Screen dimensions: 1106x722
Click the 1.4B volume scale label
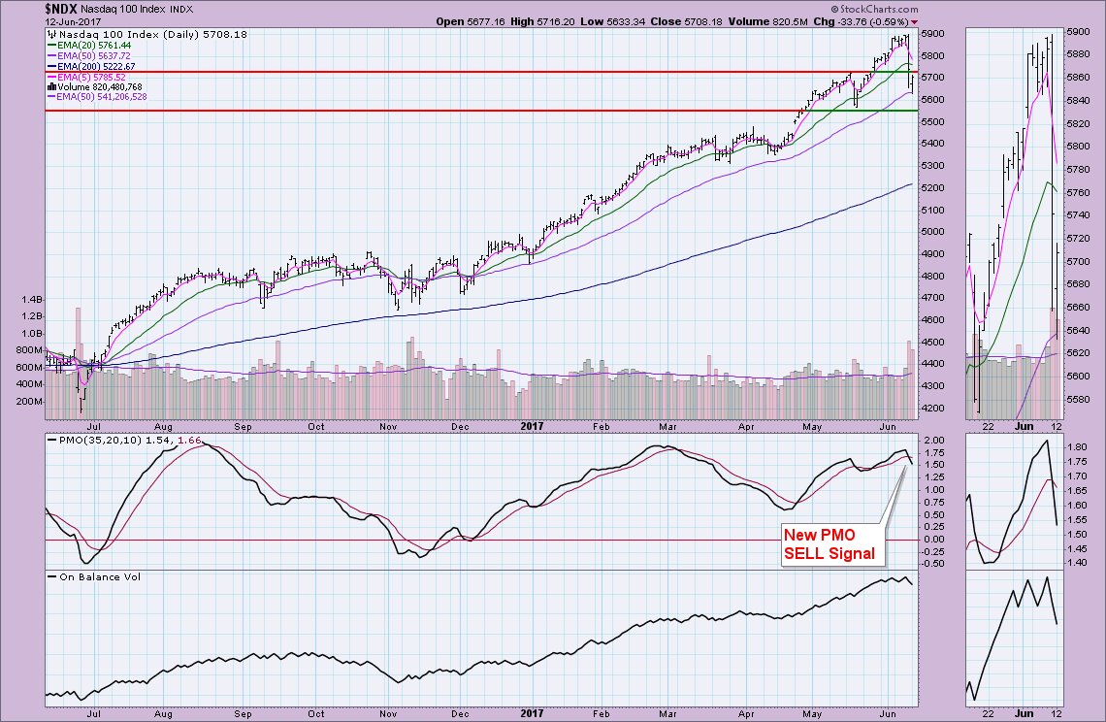[32, 299]
